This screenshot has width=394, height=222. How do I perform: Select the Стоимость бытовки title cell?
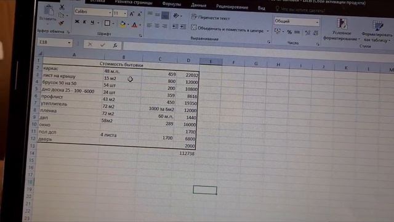point(121,64)
